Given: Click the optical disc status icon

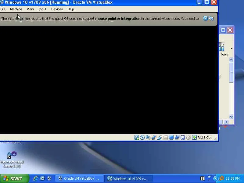Looking at the screenshot, I should (x=142, y=138).
